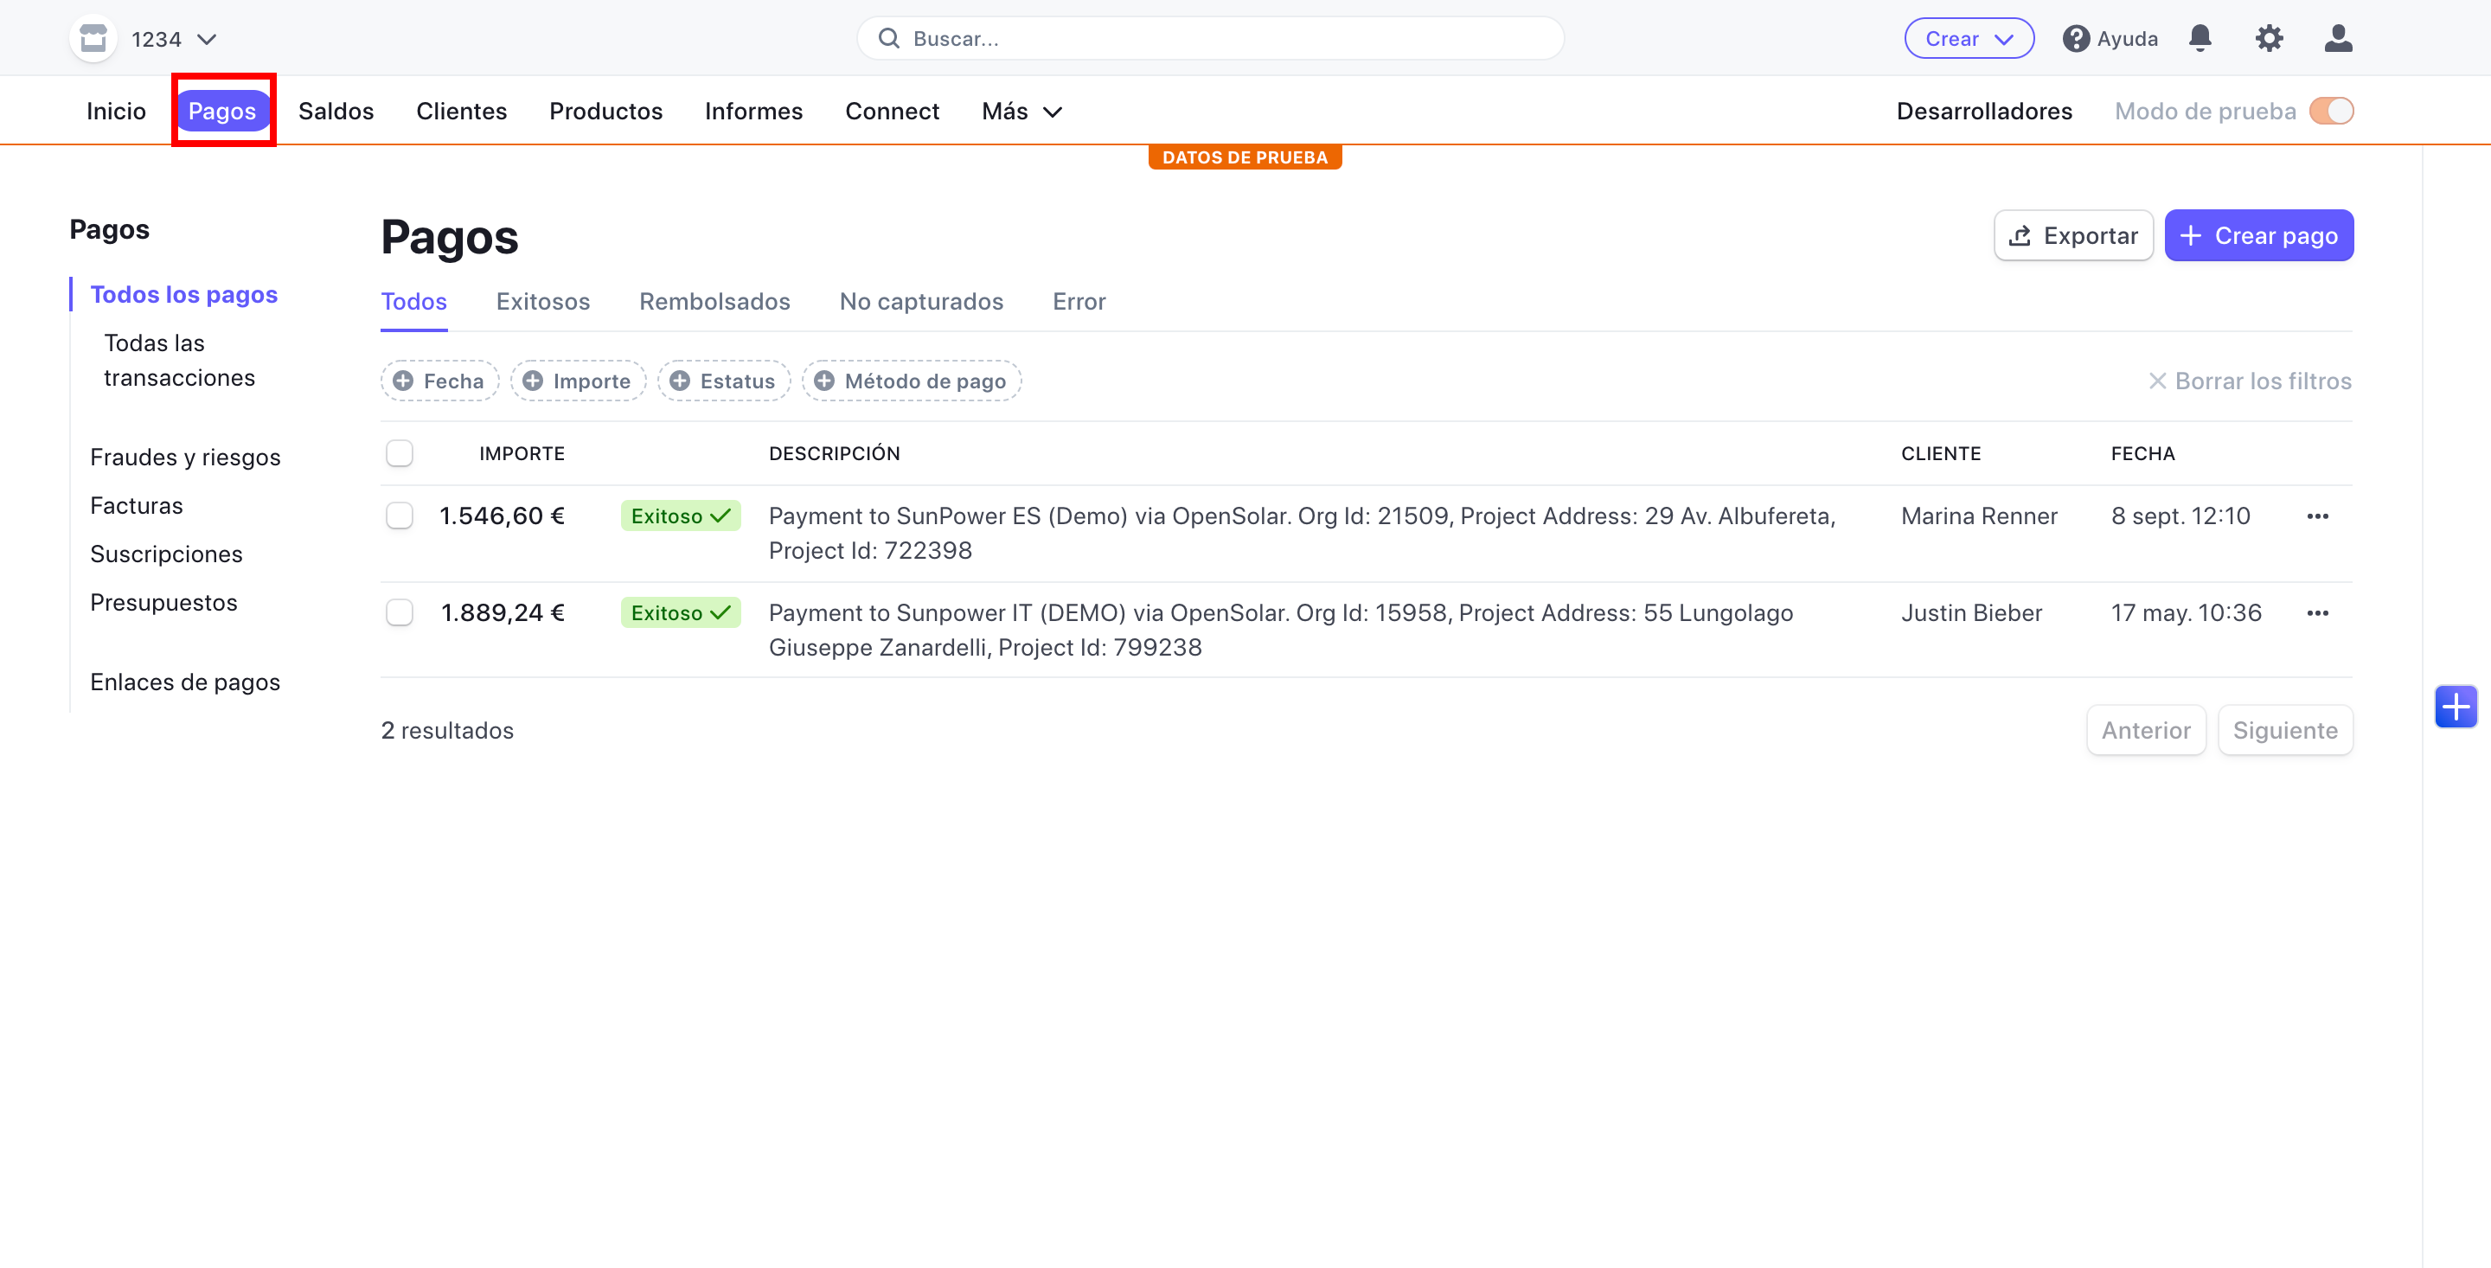Screen dimensions: 2491x1268
Task: Click the Borrar los filtros X icon
Action: (x=2156, y=381)
